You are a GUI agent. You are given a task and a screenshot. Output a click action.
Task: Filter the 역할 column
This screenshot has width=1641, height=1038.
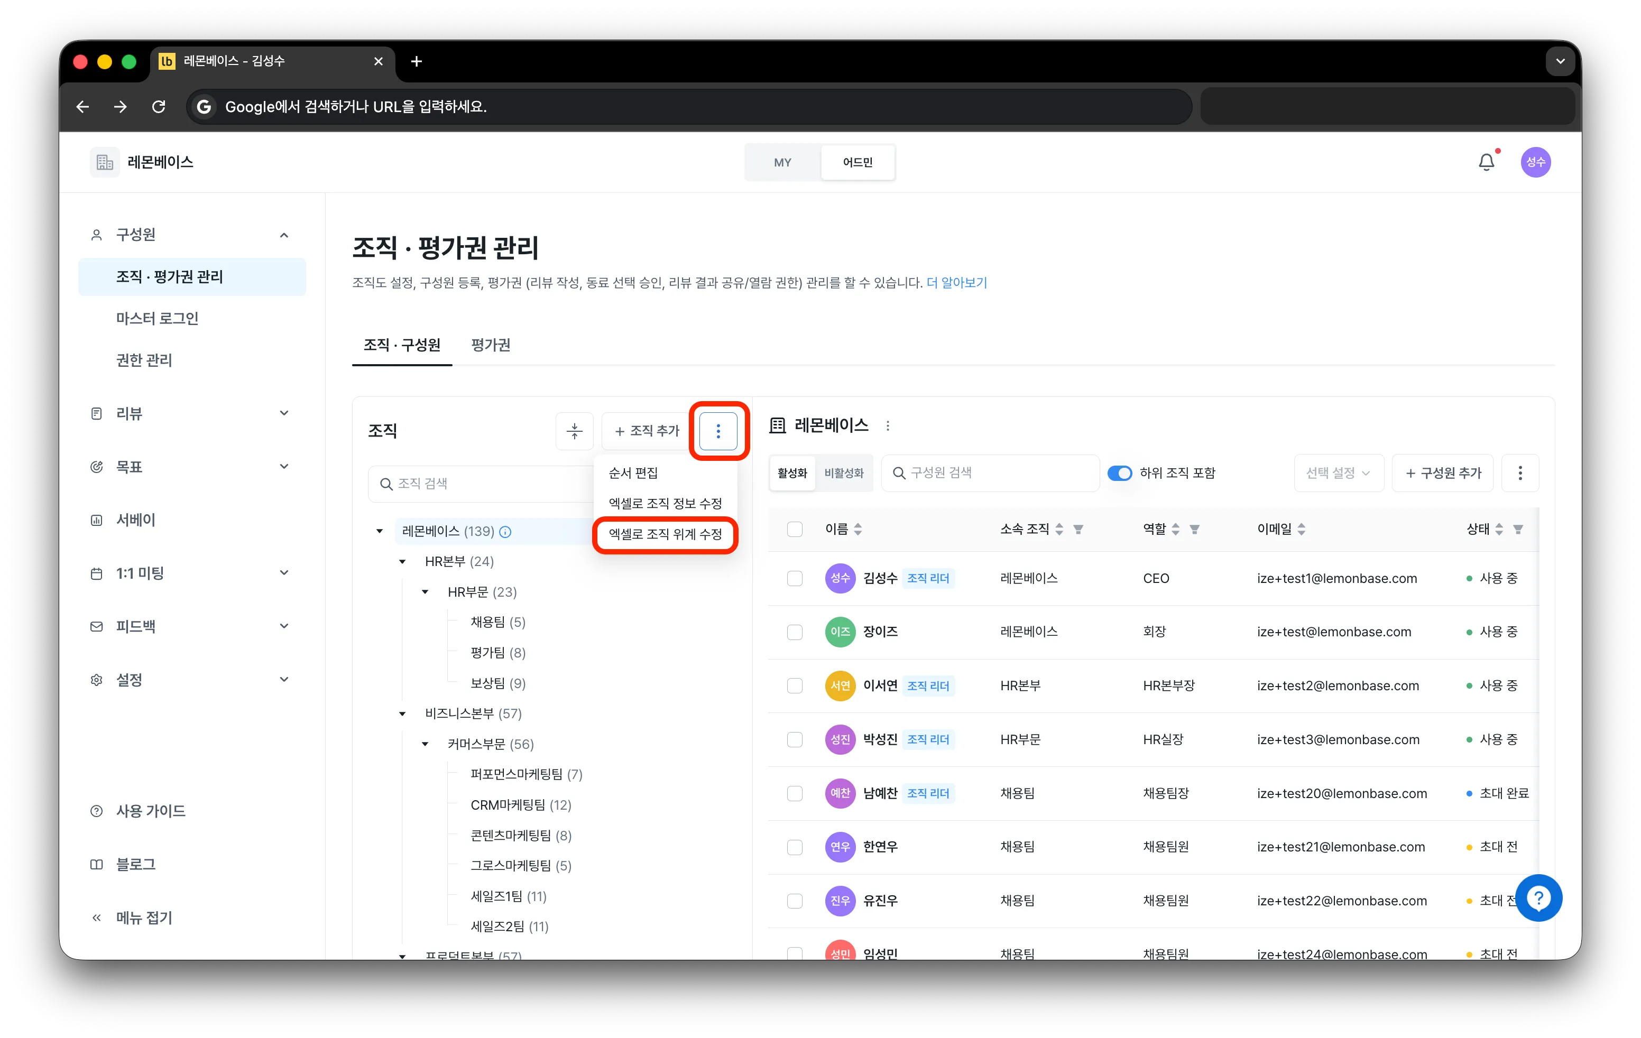coord(1195,529)
